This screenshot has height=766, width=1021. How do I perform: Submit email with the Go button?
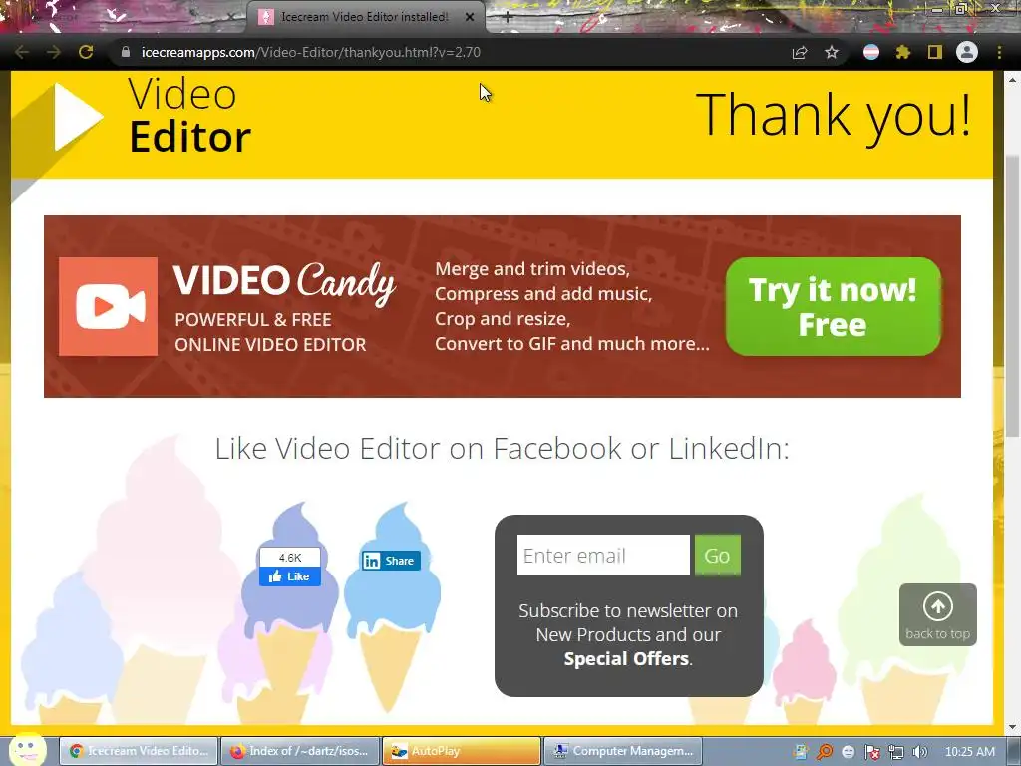[718, 555]
